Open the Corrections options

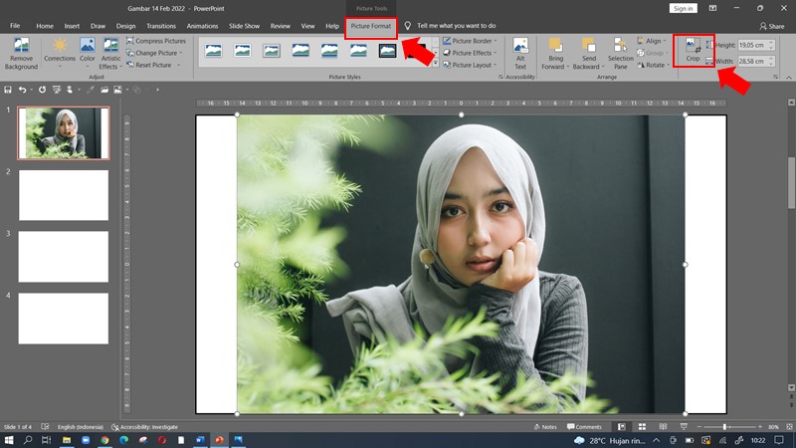pos(60,54)
